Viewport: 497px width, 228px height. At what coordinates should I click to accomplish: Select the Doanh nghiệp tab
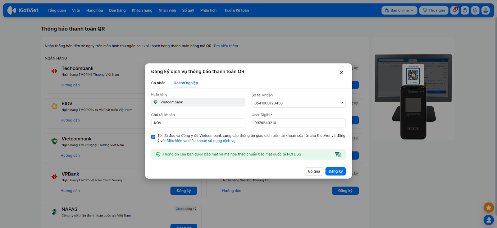point(186,83)
